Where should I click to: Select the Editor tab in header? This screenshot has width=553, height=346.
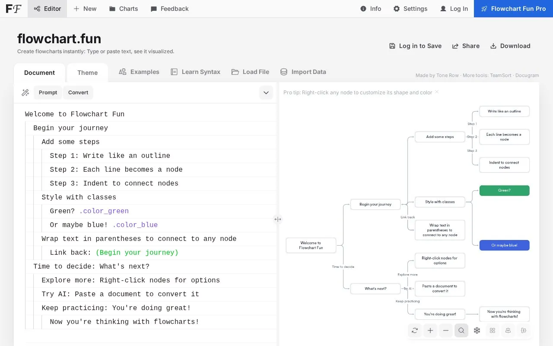click(x=47, y=9)
